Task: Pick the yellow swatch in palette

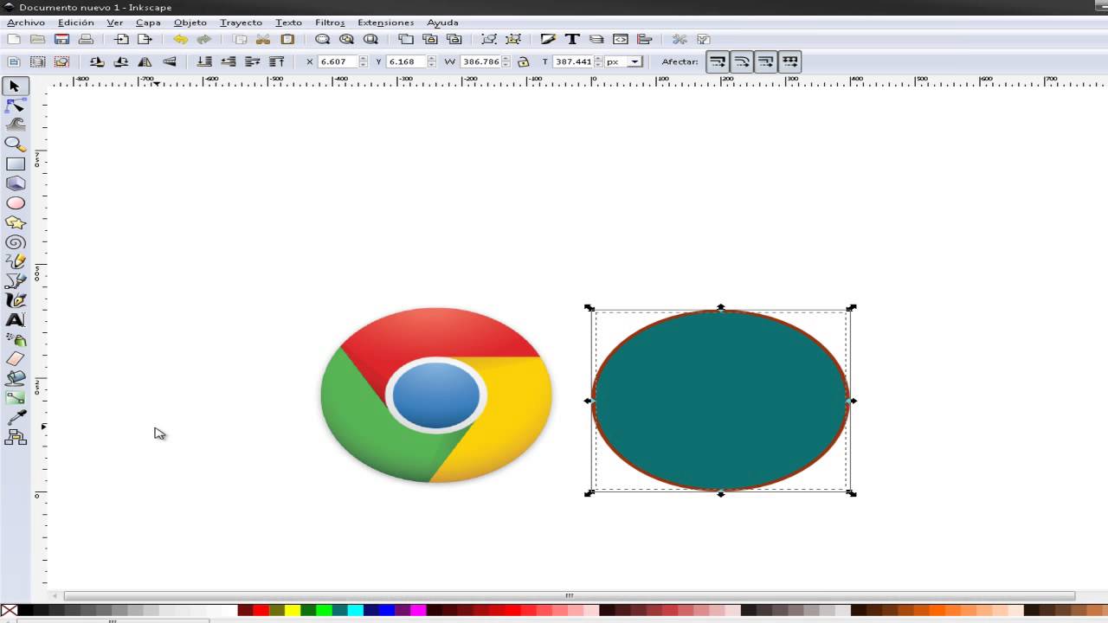Action: (292, 610)
